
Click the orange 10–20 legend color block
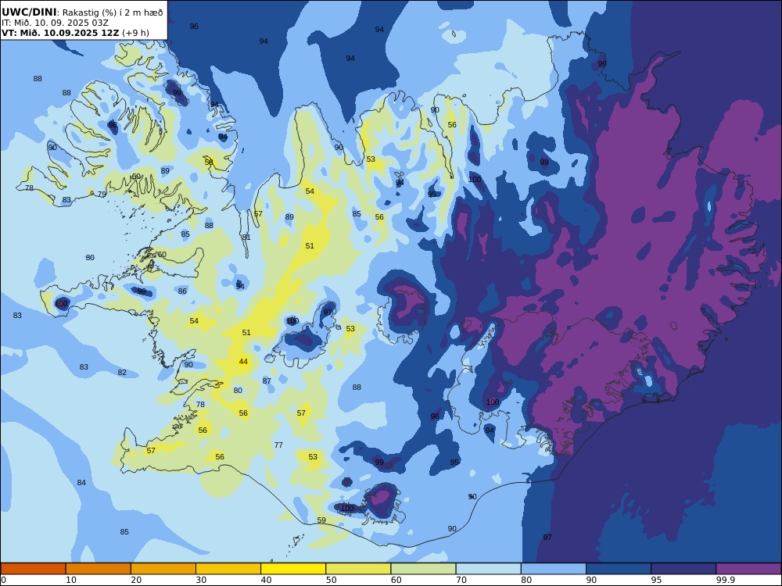(x=99, y=569)
